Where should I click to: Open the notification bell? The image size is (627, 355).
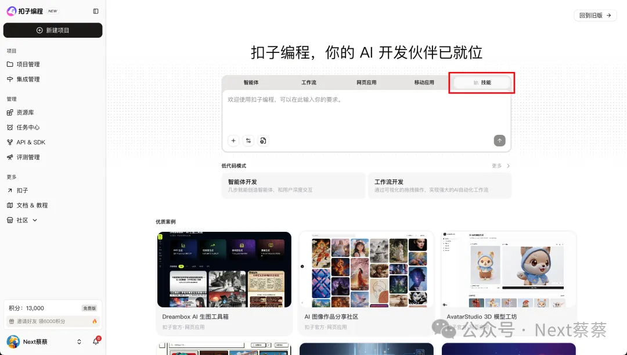click(96, 342)
